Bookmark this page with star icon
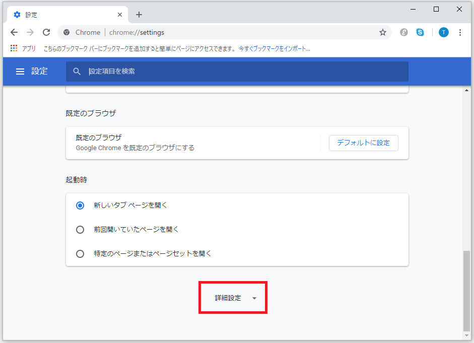Image resolution: width=474 pixels, height=343 pixels. tap(382, 32)
